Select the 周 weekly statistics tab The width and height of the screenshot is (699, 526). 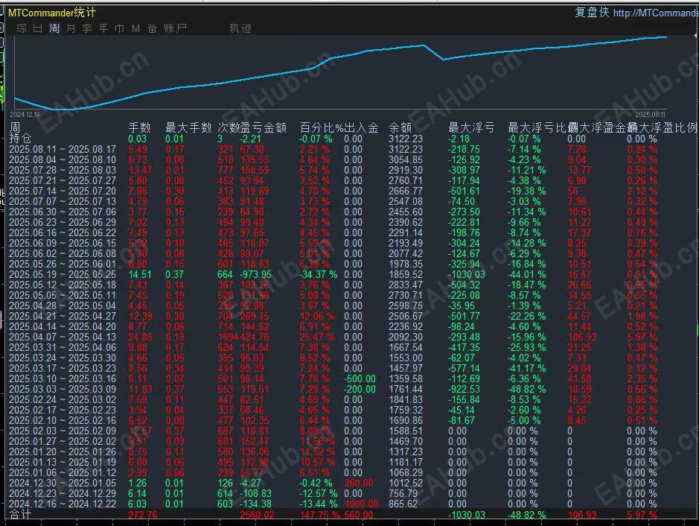point(54,28)
